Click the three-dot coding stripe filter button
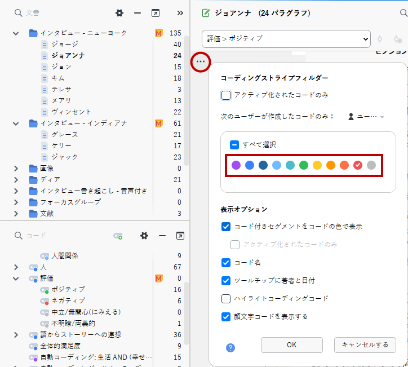The width and height of the screenshot is (408, 367). (x=201, y=61)
